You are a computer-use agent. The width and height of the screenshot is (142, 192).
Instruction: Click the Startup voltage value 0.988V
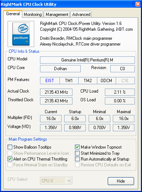(75, 128)
